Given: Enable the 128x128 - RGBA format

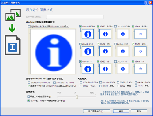Looking at the screenshot, I should click(x=81, y=82).
